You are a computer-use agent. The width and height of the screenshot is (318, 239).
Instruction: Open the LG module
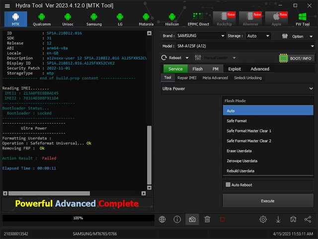pyautogui.click(x=120, y=19)
